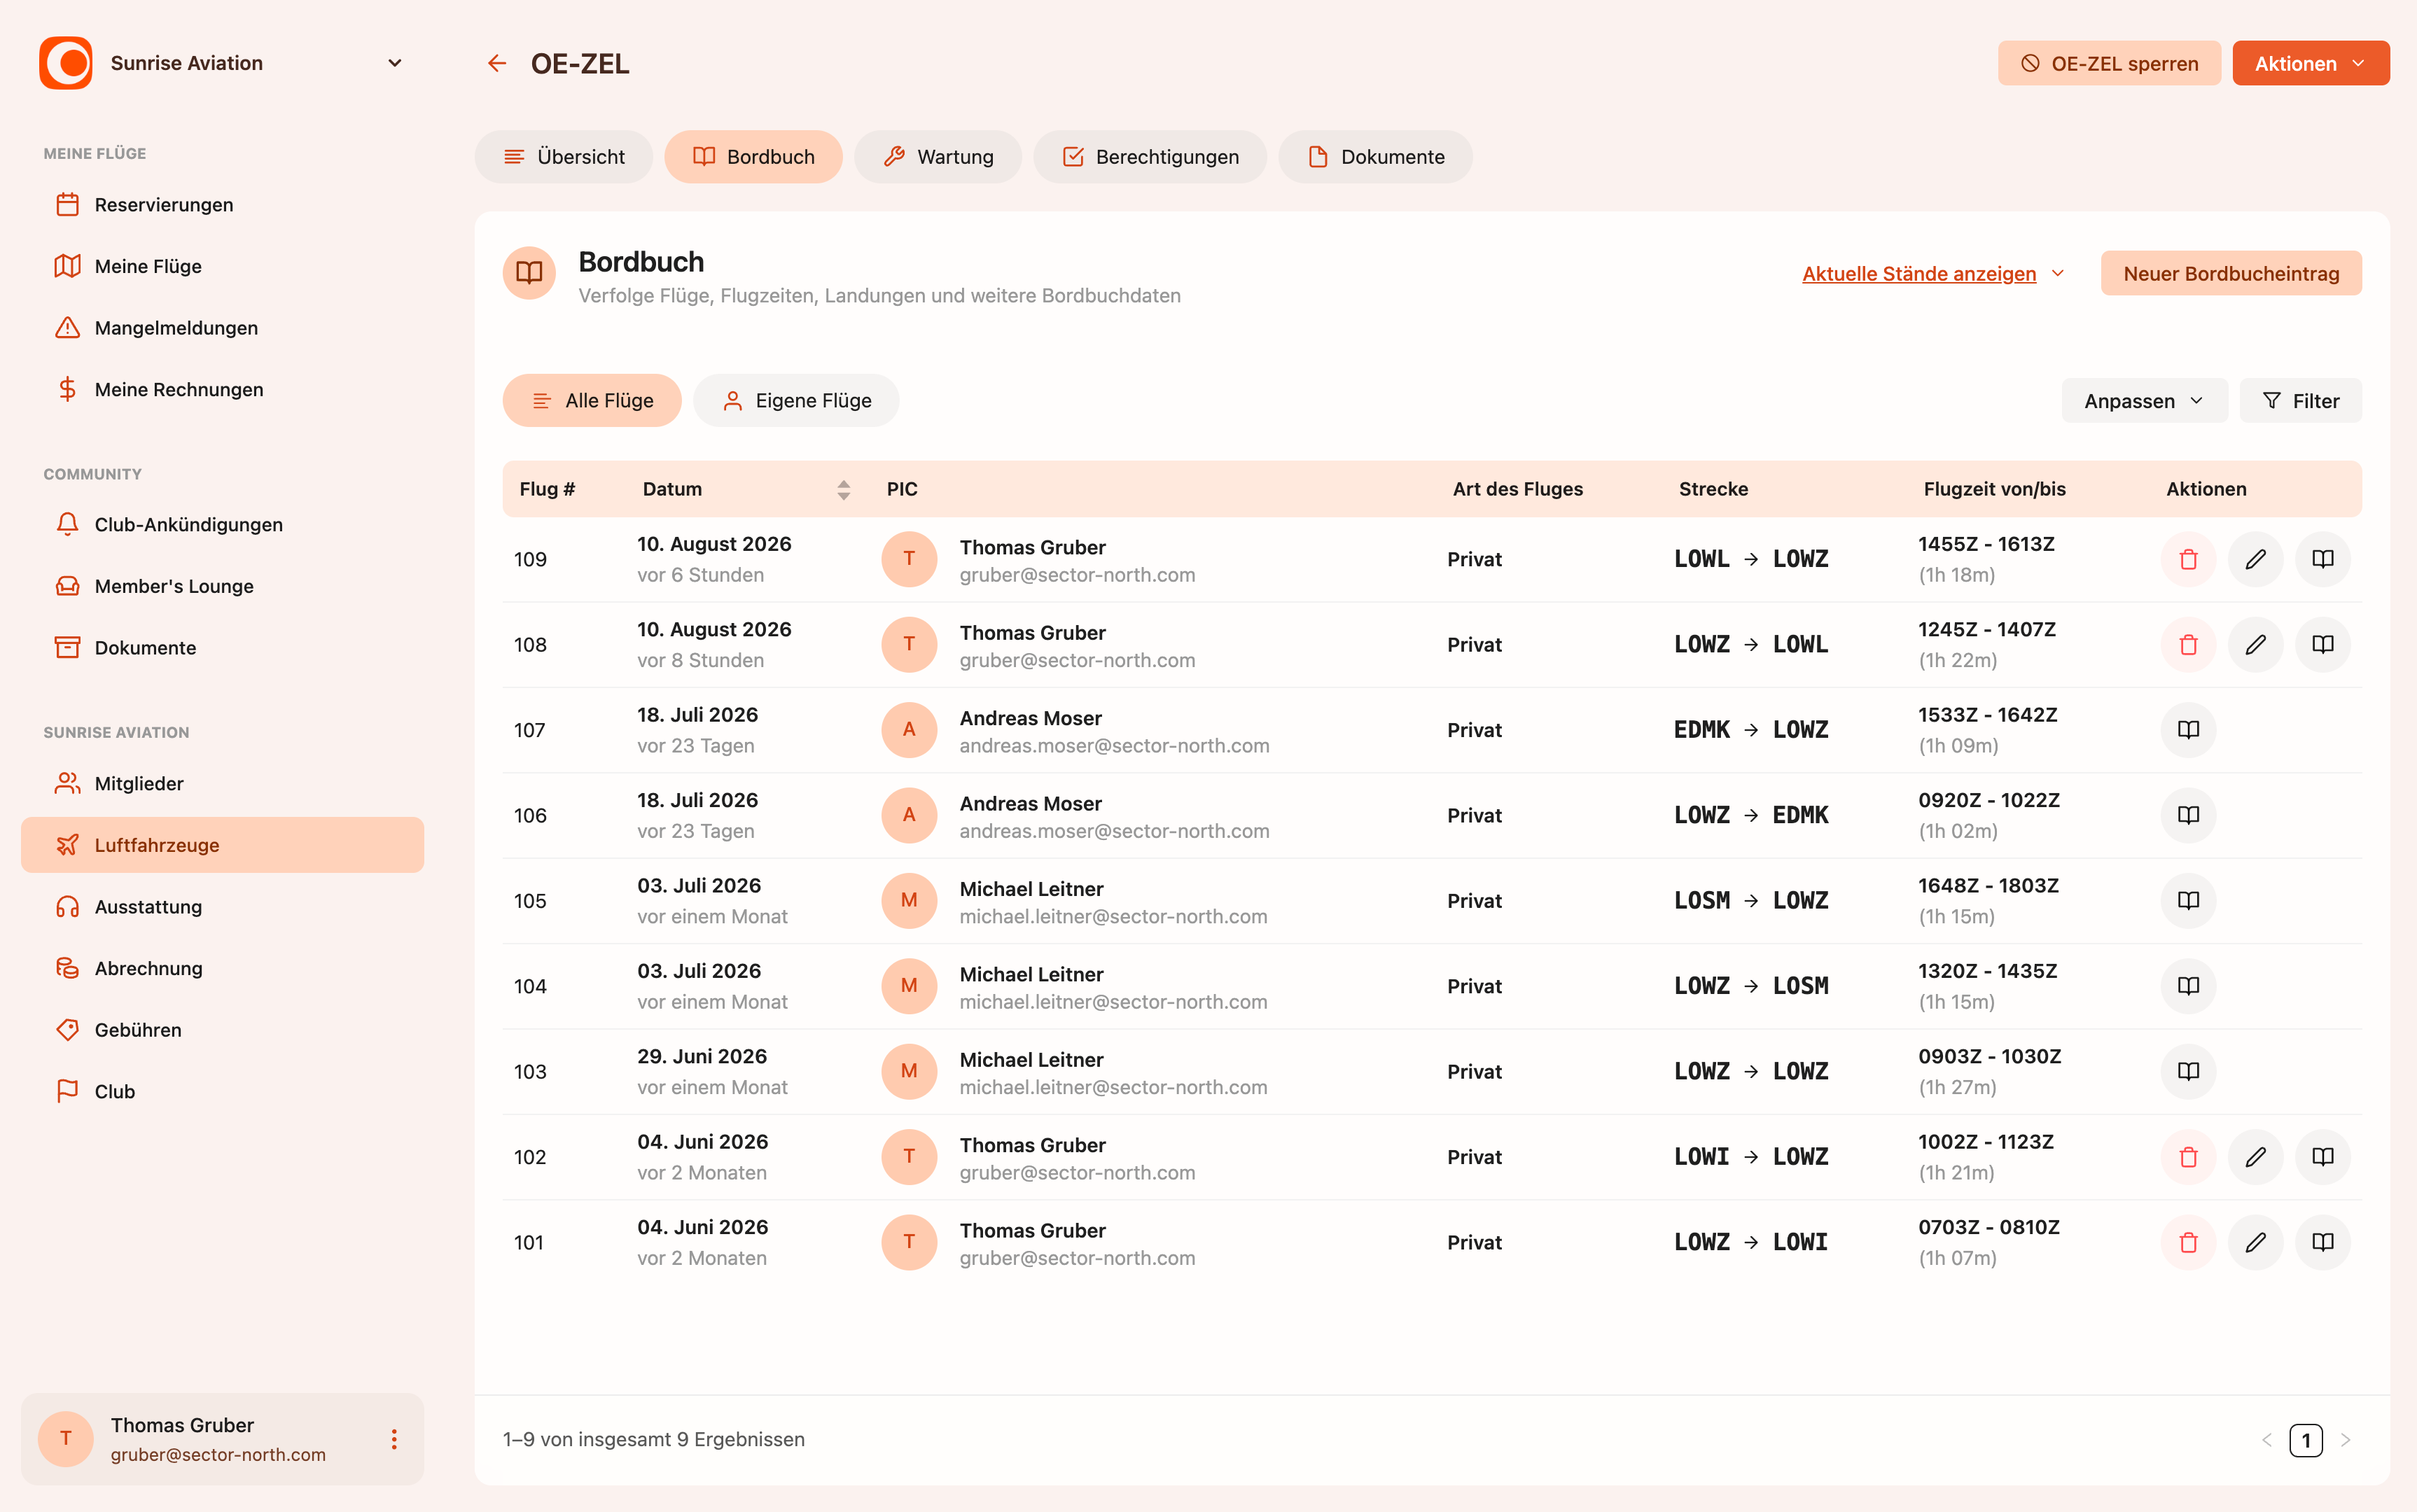2417x1512 pixels.
Task: Open Reservierungen in the sidebar
Action: click(x=222, y=205)
